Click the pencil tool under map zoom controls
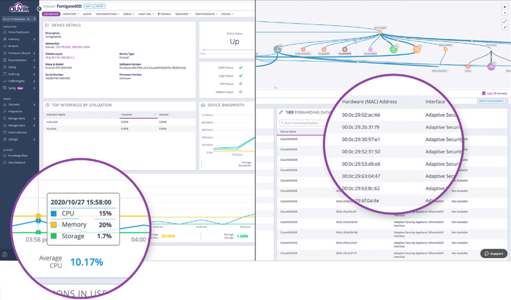 click(x=505, y=27)
